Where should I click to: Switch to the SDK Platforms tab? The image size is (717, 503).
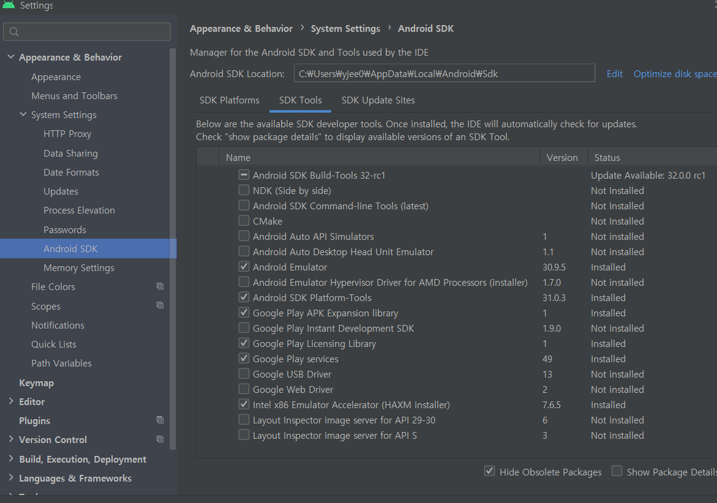click(229, 100)
